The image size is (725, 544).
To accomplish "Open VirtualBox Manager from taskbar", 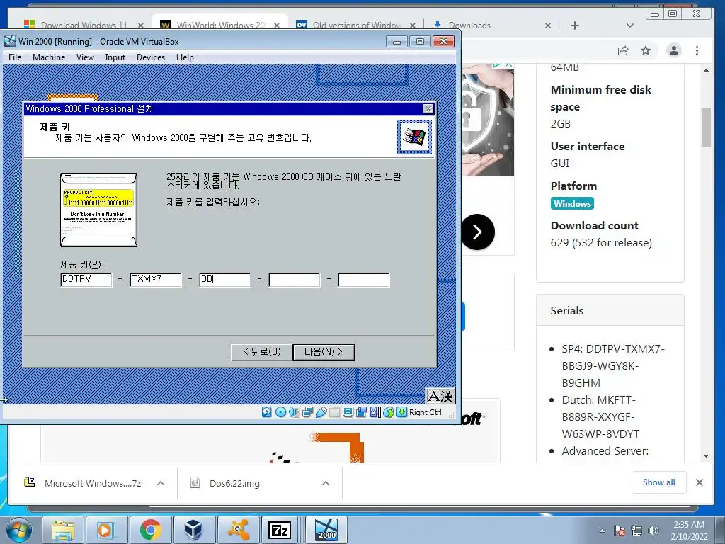I will point(194,530).
